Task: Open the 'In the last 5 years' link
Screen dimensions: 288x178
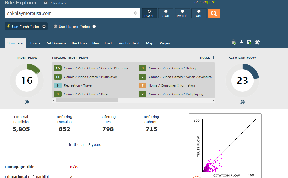Action: [x=85, y=144]
